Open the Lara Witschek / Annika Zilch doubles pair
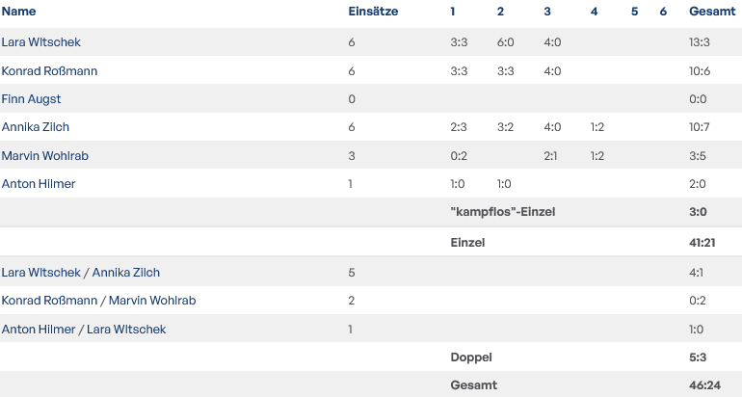The image size is (742, 397). coord(81,273)
